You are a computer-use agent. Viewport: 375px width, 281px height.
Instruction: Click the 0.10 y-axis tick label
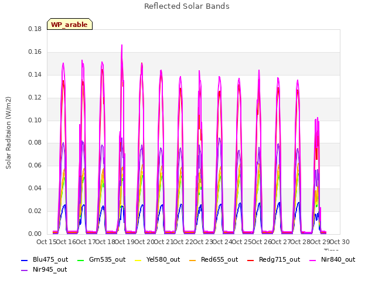(x=35, y=120)
